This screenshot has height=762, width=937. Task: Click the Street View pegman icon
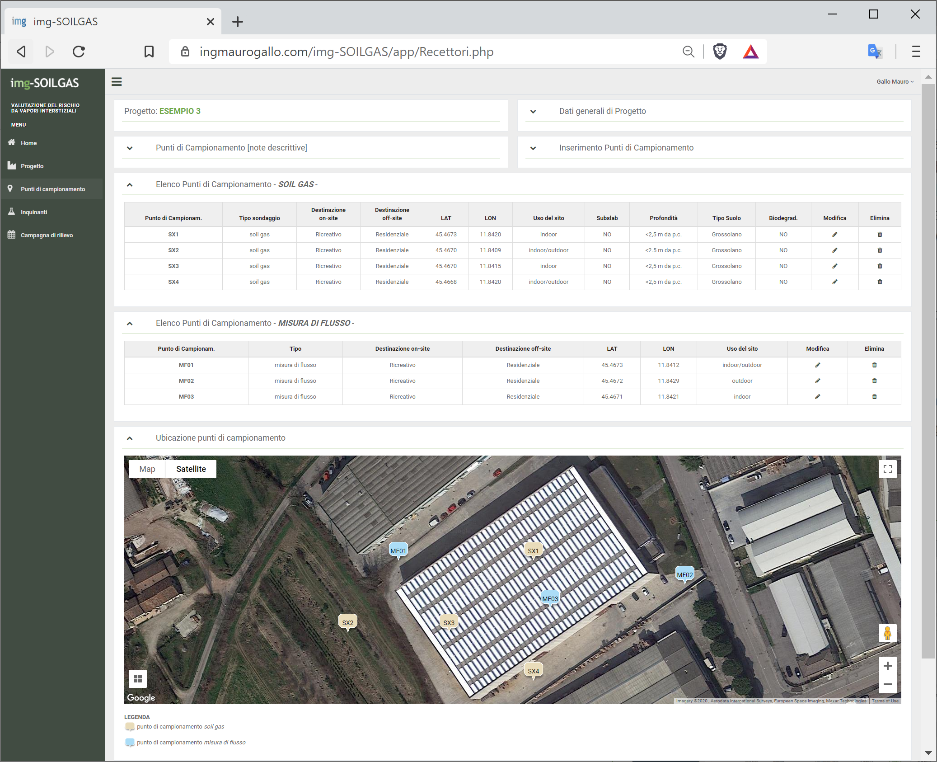[887, 633]
